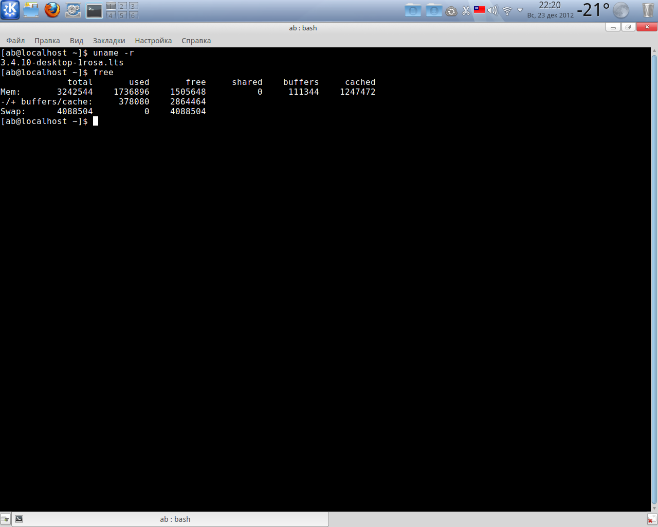Click the 'uname -r' command text
The height and width of the screenshot is (527, 658).
coord(114,53)
